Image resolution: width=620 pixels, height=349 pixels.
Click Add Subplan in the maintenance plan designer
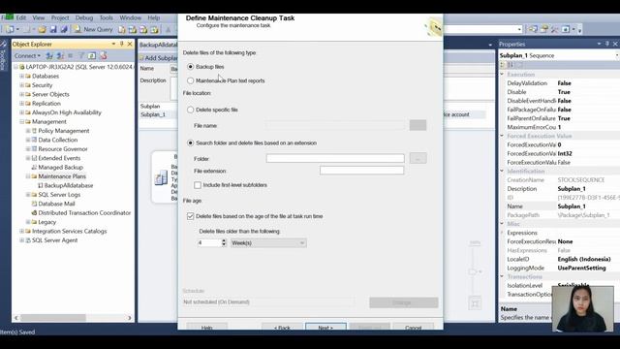point(158,58)
